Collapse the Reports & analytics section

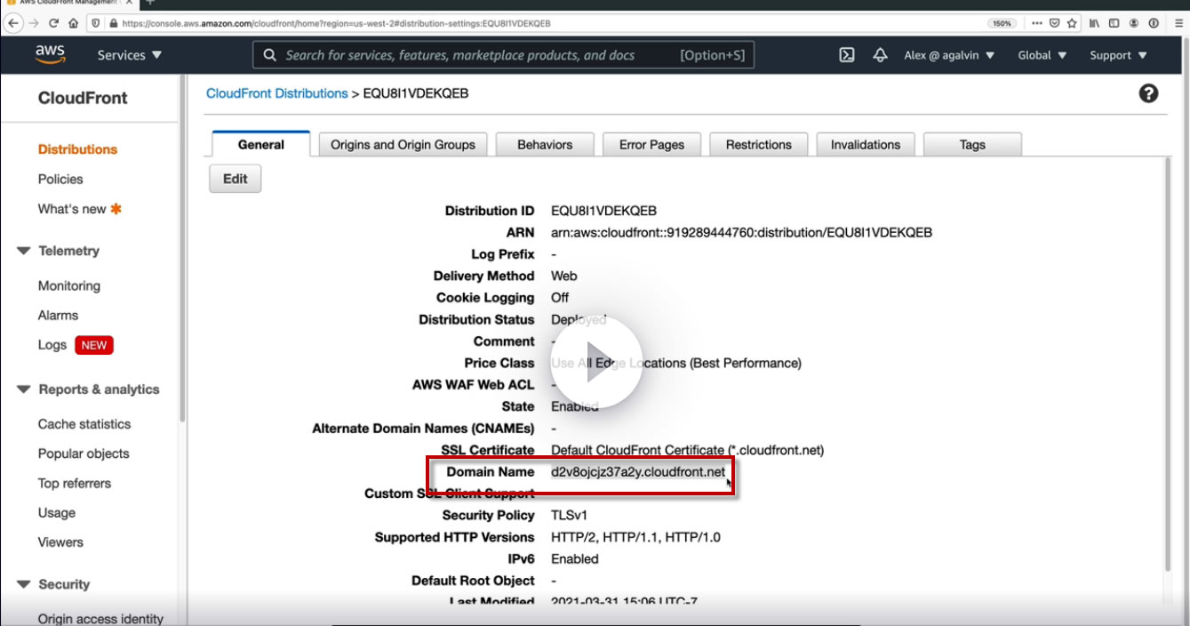24,389
